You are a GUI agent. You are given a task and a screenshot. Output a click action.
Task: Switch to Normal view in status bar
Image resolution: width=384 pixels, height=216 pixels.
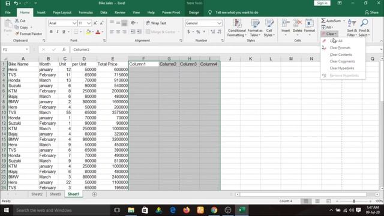click(x=306, y=201)
